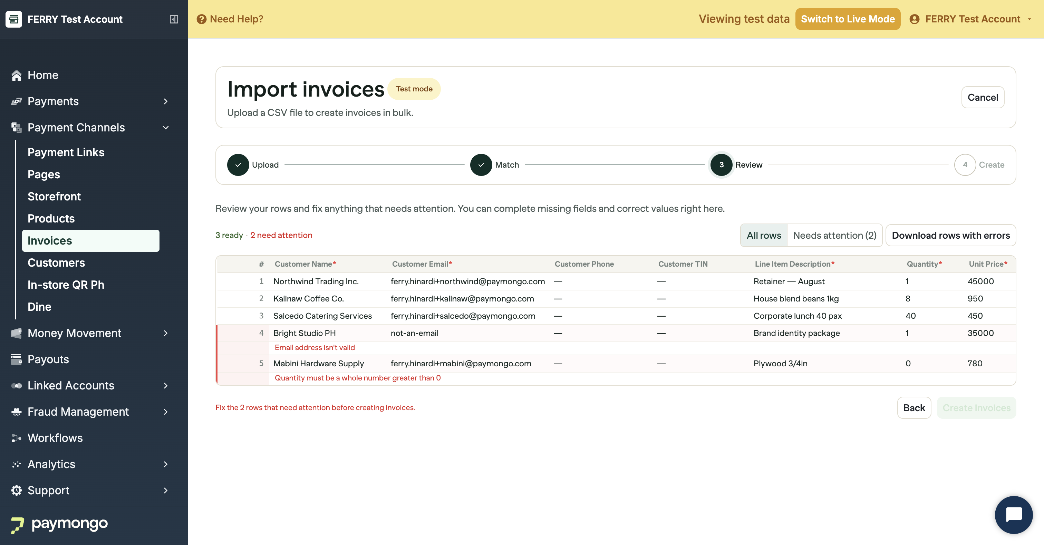Click the Linked Accounts icon
Image resolution: width=1044 pixels, height=545 pixels.
tap(16, 386)
